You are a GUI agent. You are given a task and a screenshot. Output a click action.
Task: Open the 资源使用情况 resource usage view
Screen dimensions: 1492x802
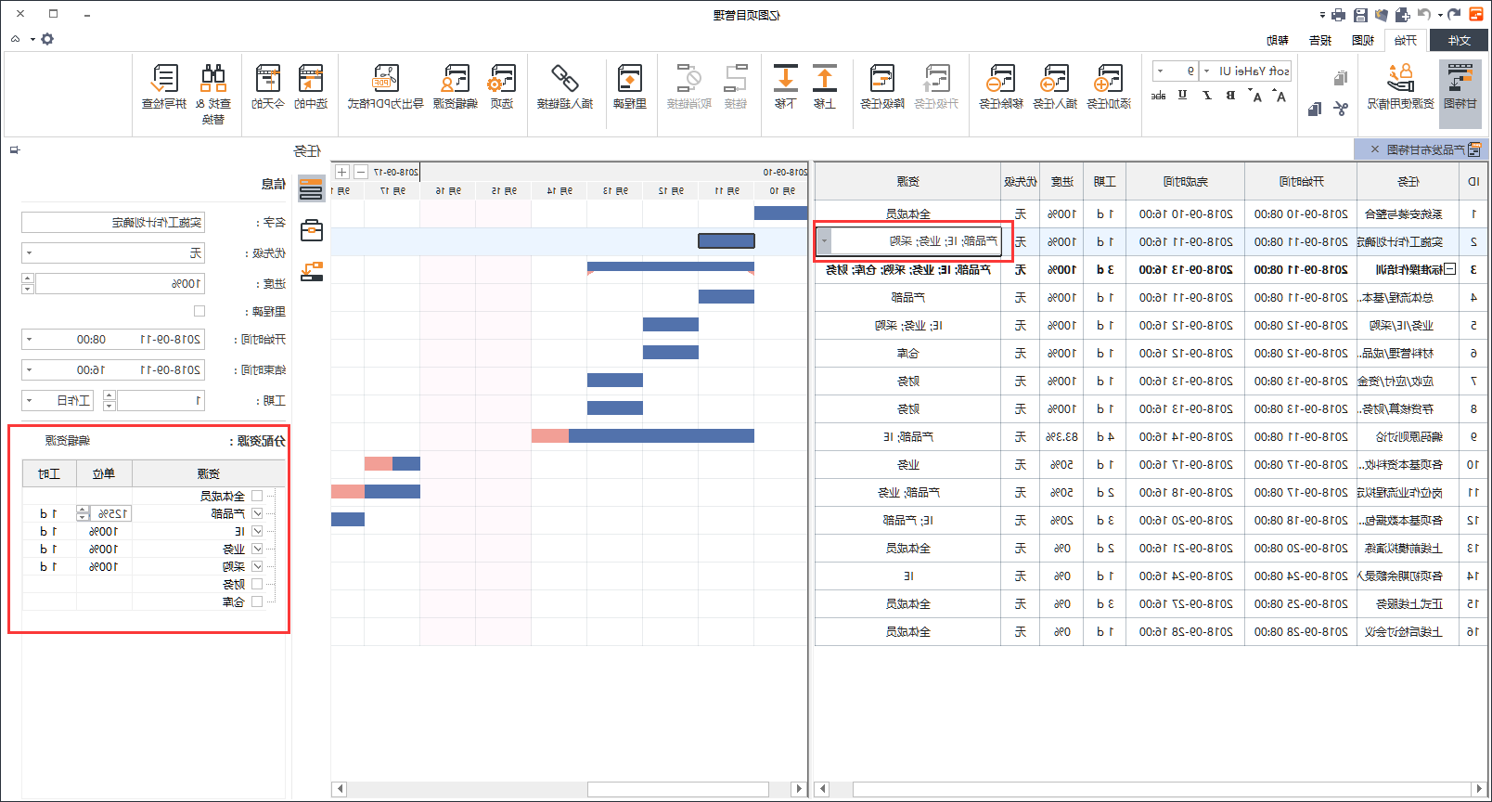pos(1400,85)
